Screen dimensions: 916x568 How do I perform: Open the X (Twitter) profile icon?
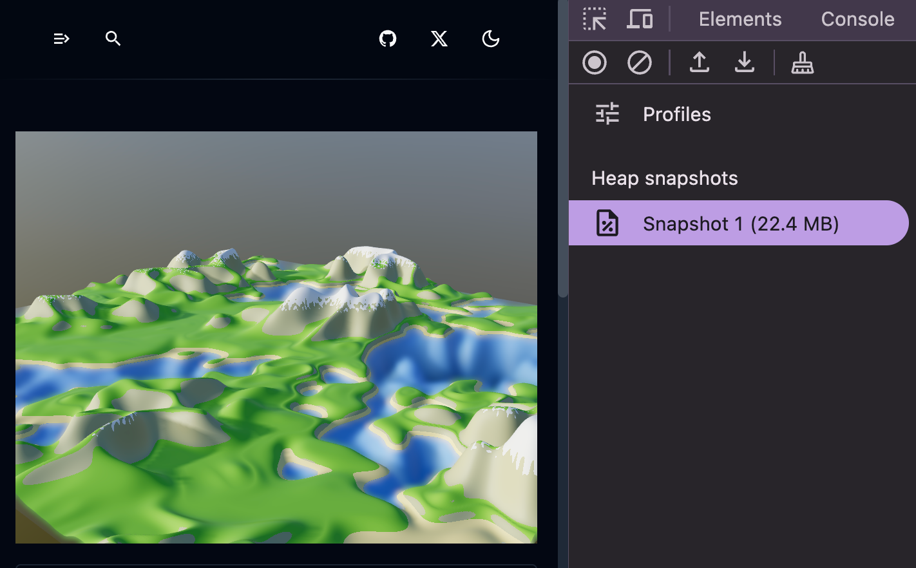pos(439,39)
